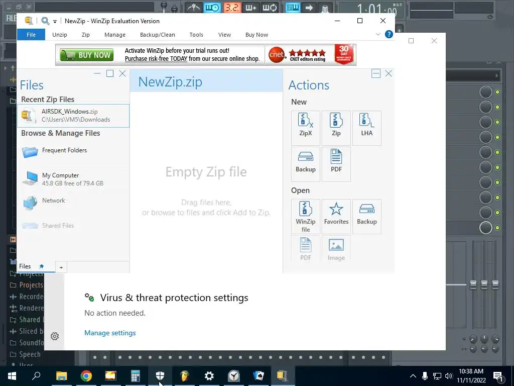Open Network in the Files panel

tap(73, 203)
